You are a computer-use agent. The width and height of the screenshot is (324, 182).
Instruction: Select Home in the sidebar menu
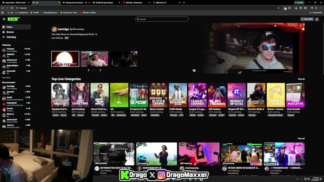point(16,27)
